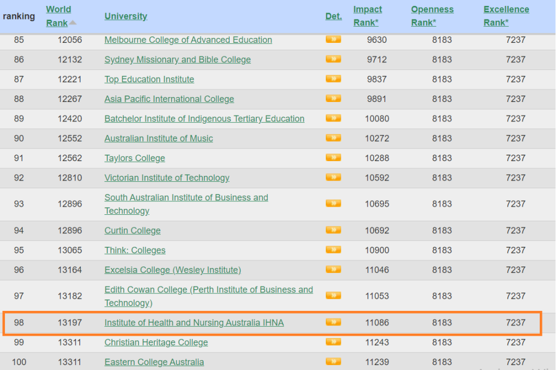
Task: Open details icon for South Australian Institute row
Action: 333,203
